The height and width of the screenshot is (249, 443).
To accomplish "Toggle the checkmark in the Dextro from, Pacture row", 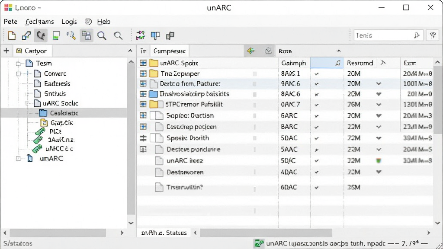I will tap(317, 84).
